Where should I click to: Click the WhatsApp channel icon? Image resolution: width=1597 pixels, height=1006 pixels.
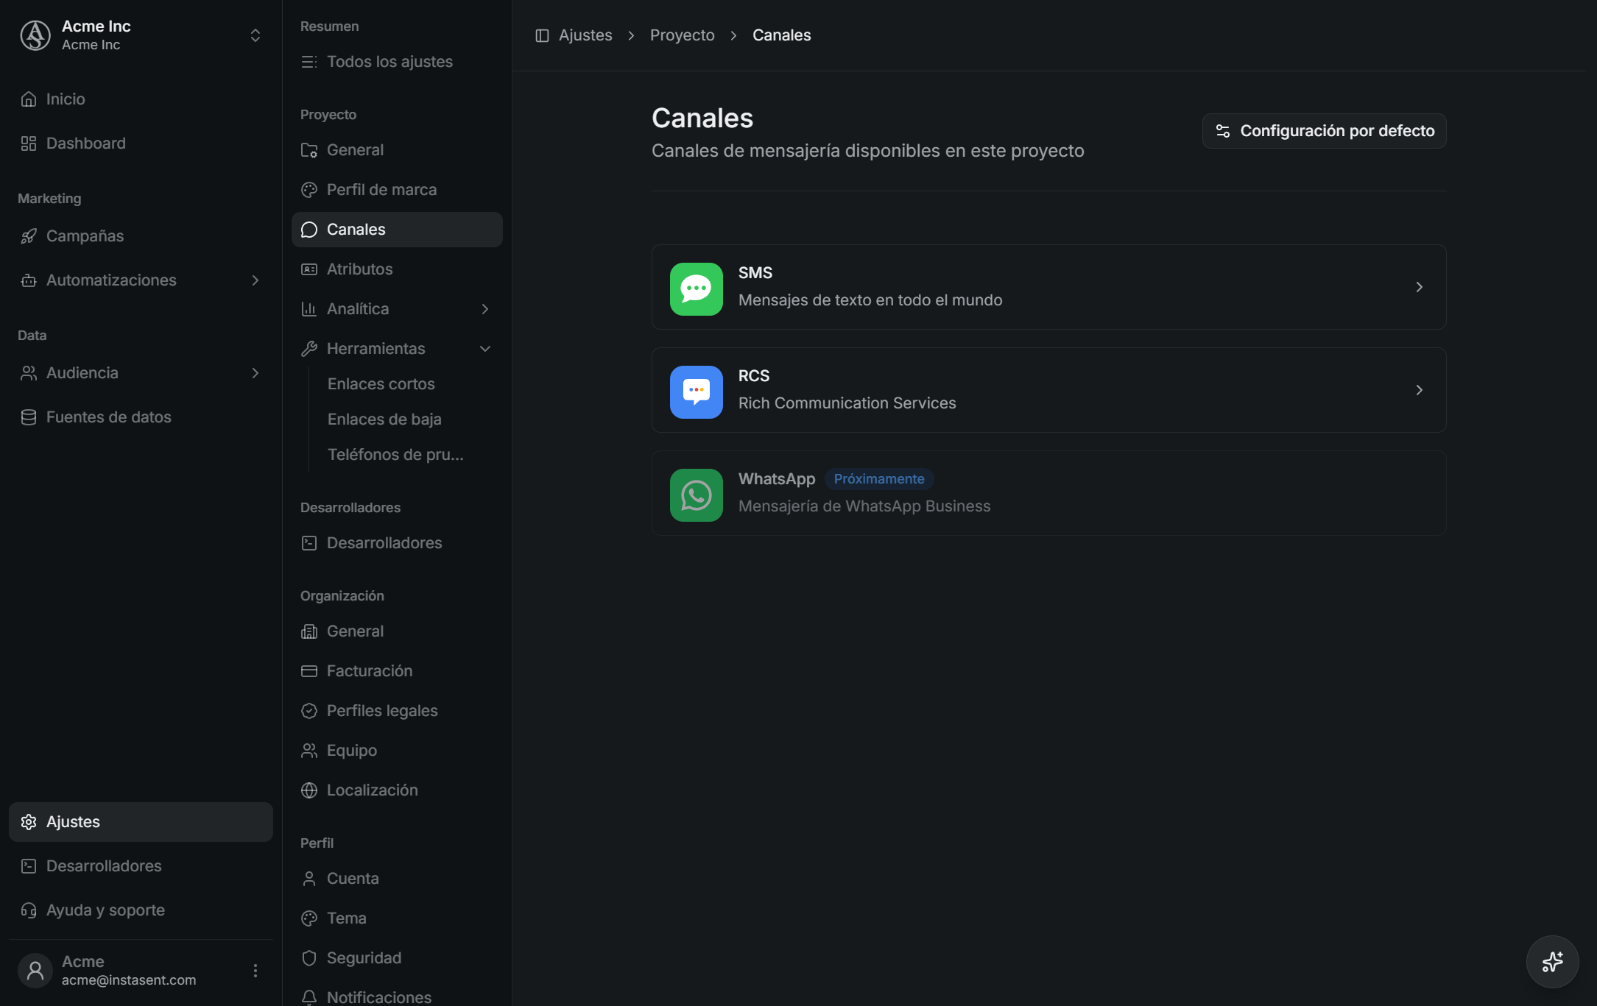[696, 495]
